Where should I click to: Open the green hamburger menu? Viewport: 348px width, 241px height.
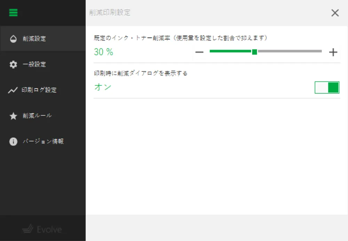13,13
